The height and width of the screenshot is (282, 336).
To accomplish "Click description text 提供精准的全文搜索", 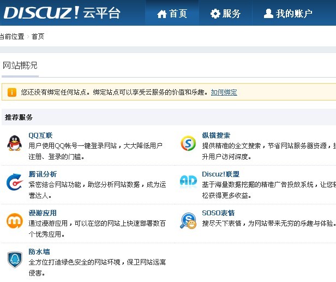I will tap(231, 146).
